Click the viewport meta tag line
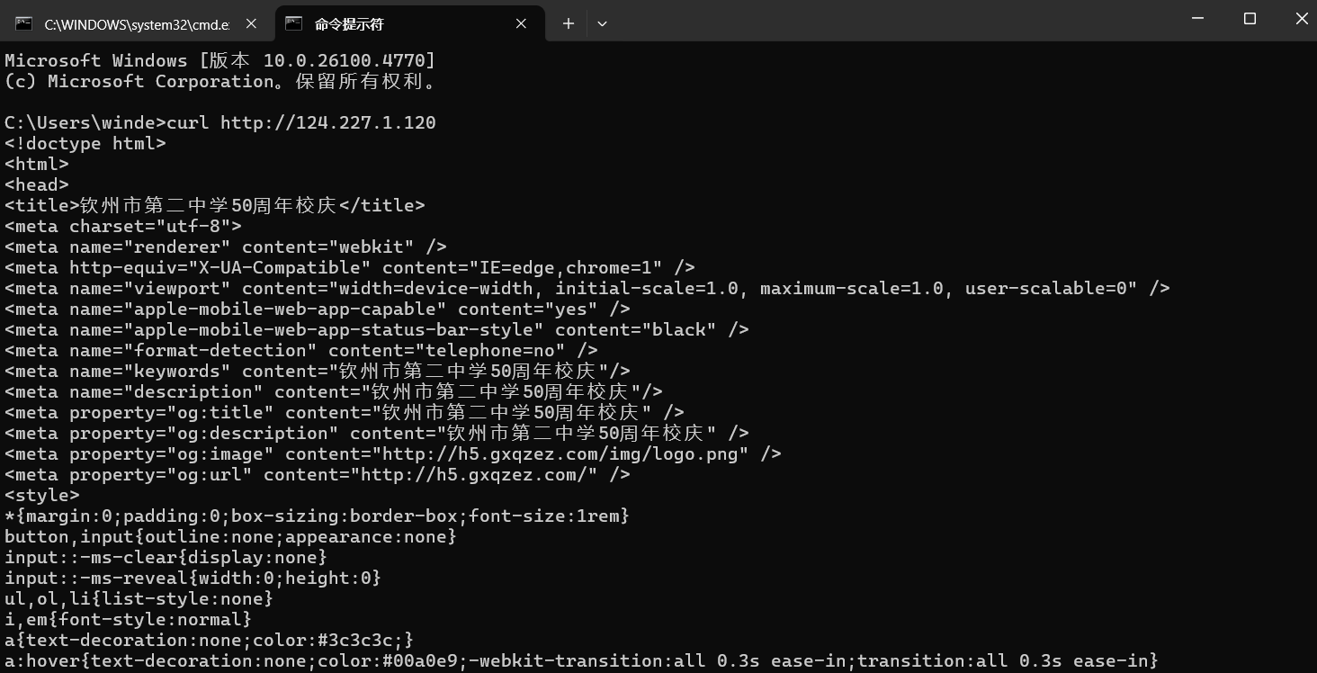1317x673 pixels. tap(587, 289)
